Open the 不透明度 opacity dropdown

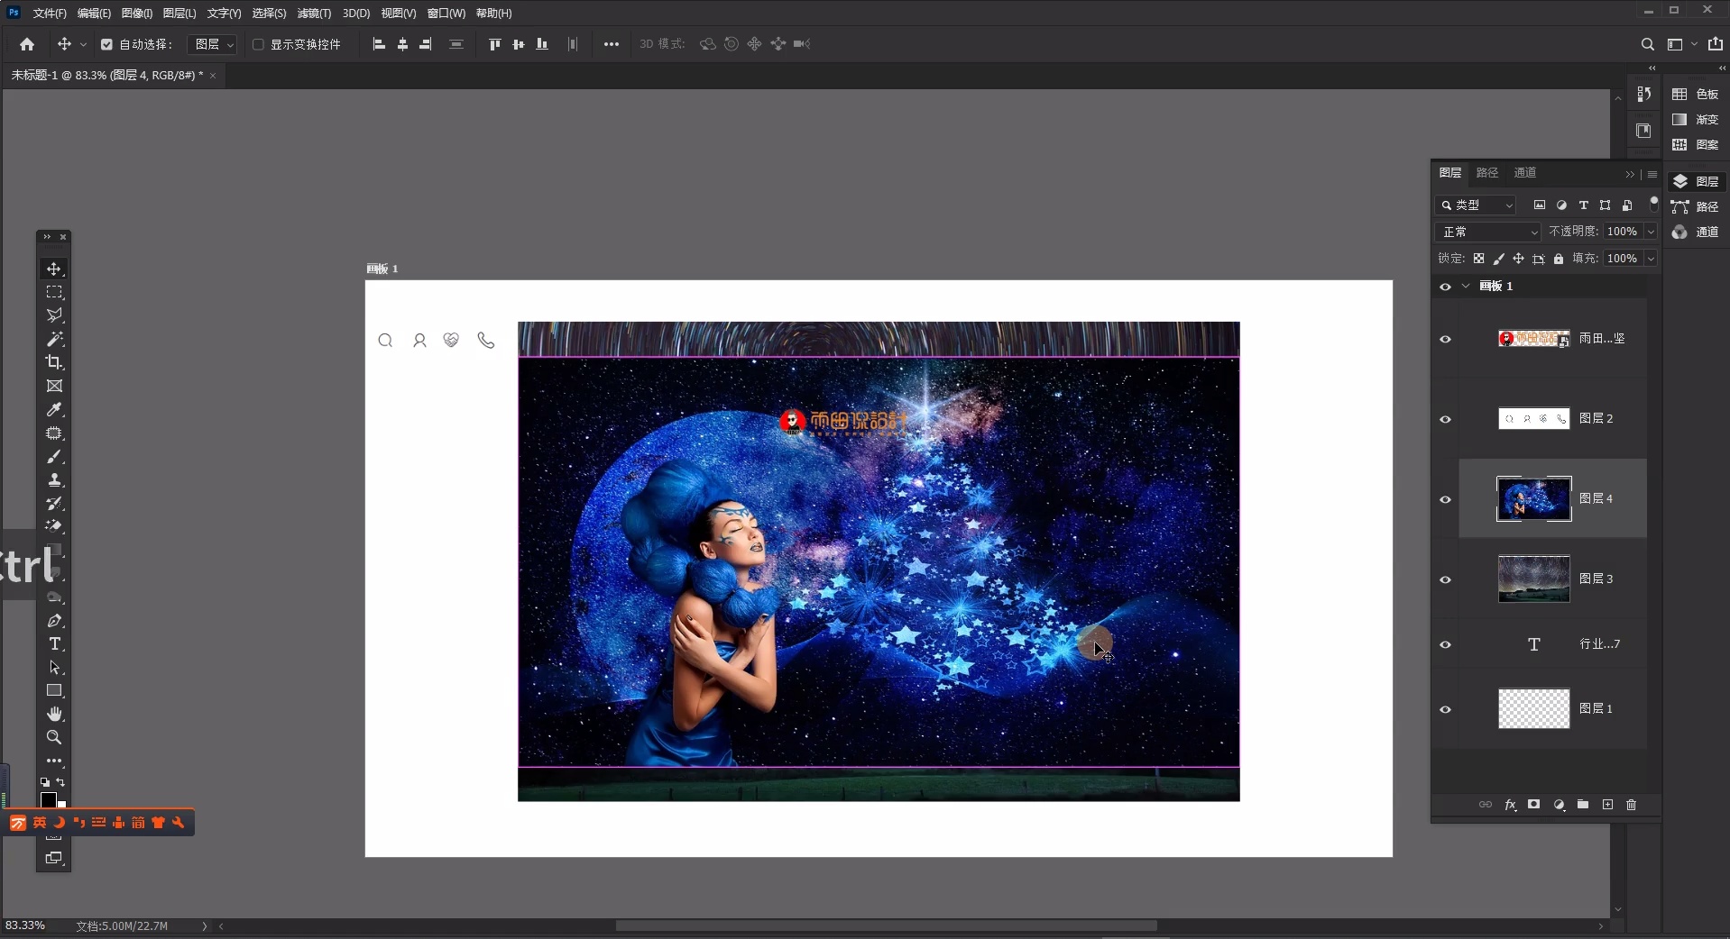click(1651, 232)
